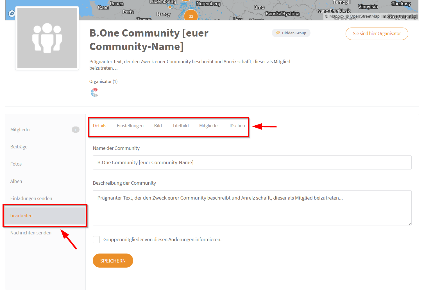Click the Organisator (1) label
This screenshot has height=294, width=424.
(x=103, y=82)
